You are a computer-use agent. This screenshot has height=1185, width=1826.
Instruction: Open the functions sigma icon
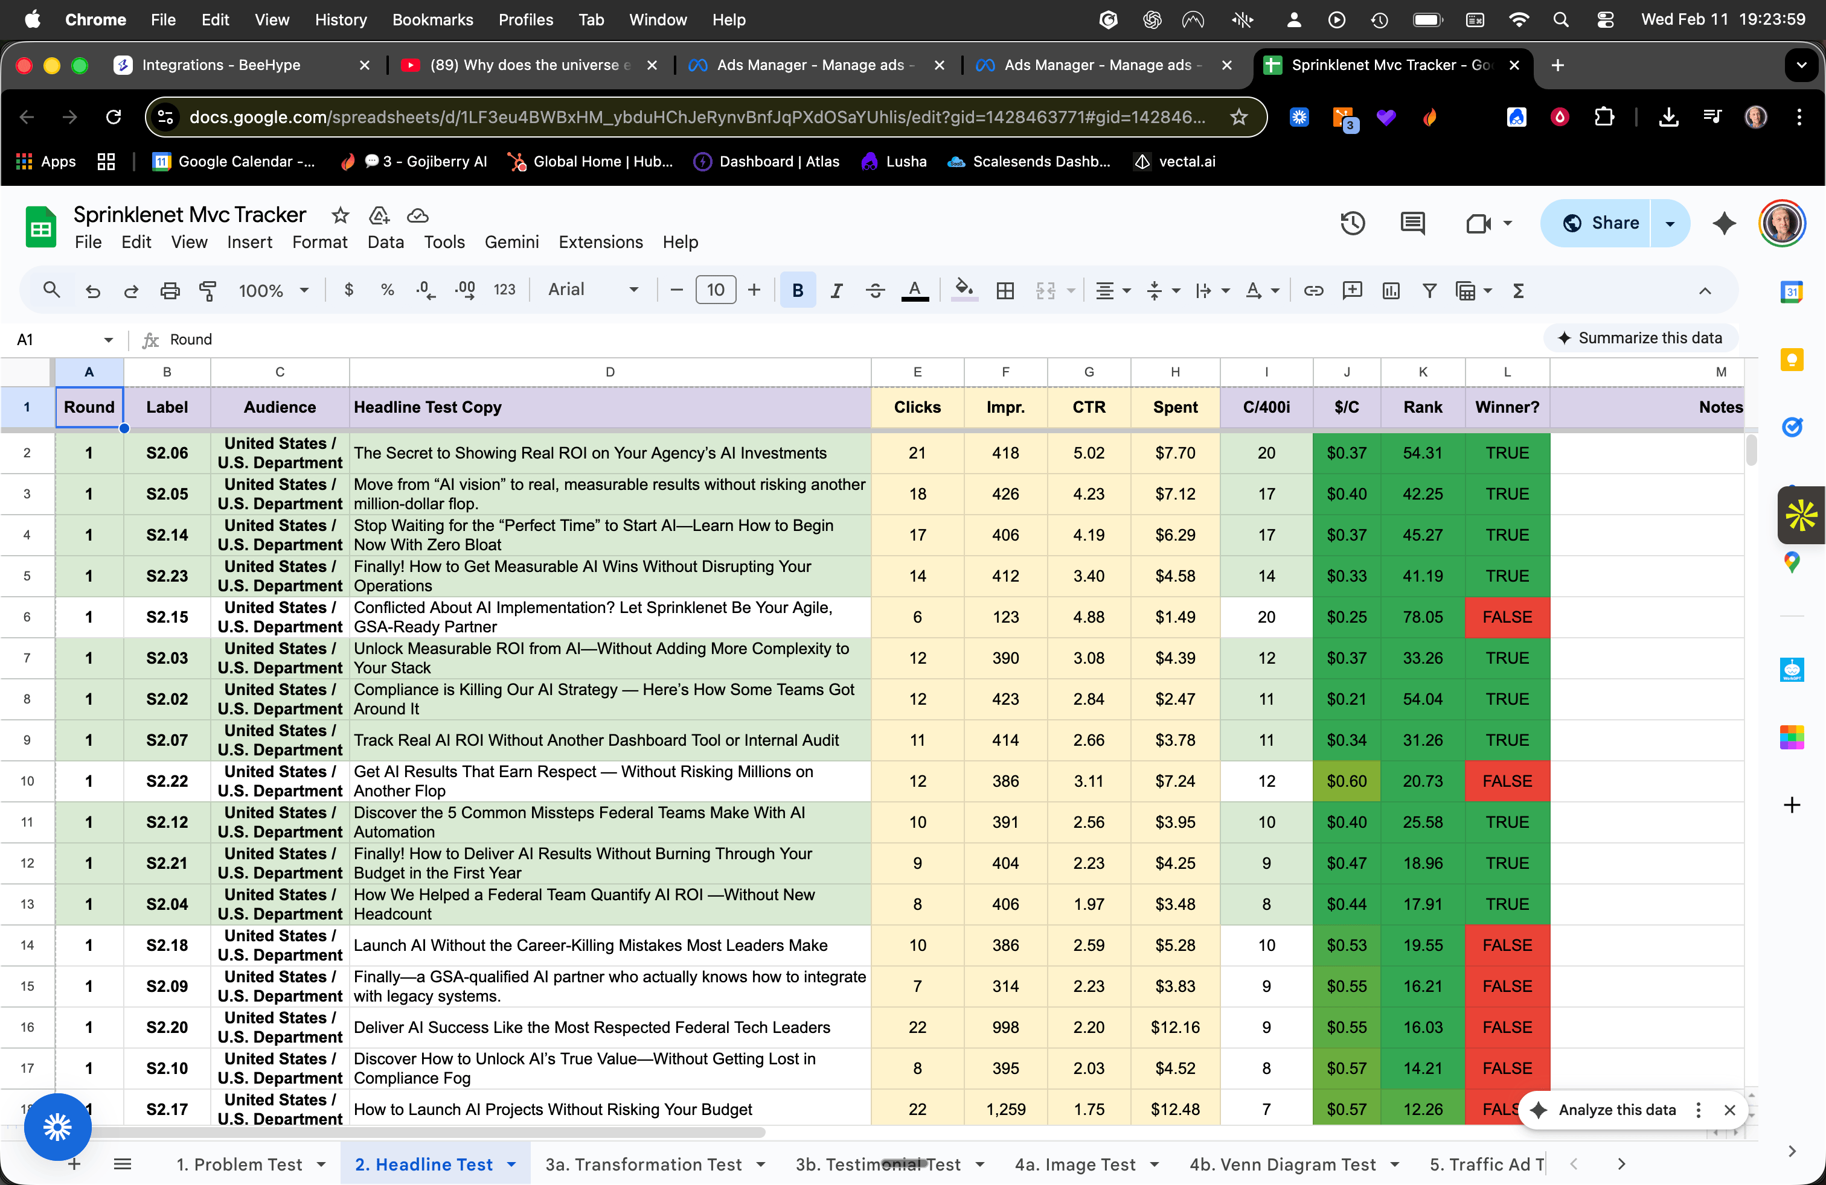click(1517, 290)
